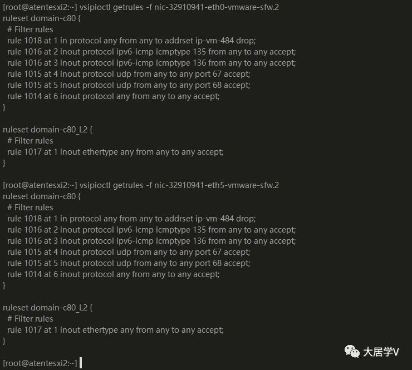The height and width of the screenshot is (370, 412).
Task: Select rule 1018 drop line in eth5 output
Action: 131,219
